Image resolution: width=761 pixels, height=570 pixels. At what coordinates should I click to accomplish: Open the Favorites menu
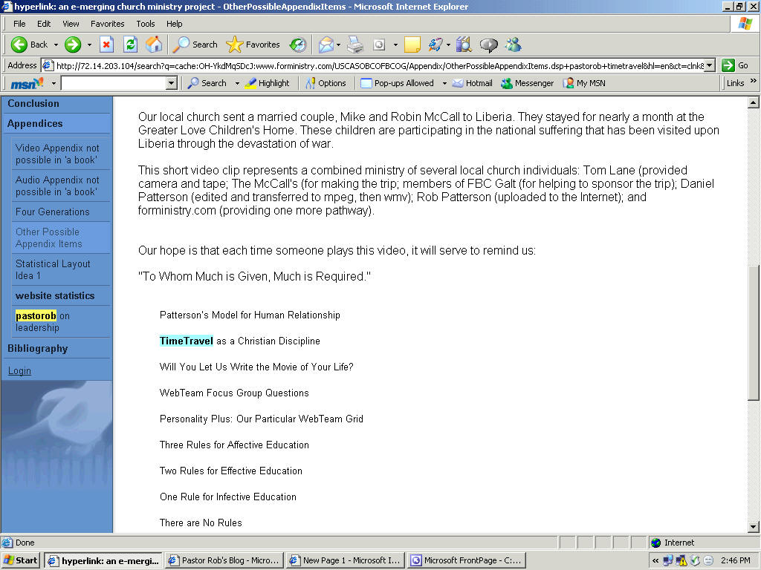click(x=107, y=24)
